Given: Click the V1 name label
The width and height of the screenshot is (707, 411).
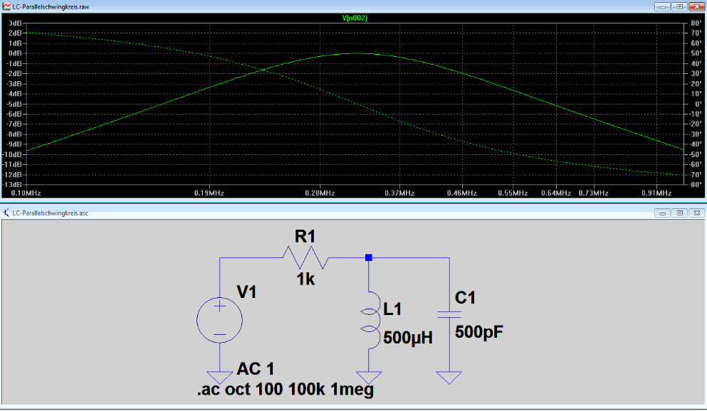Looking at the screenshot, I should click(x=246, y=292).
